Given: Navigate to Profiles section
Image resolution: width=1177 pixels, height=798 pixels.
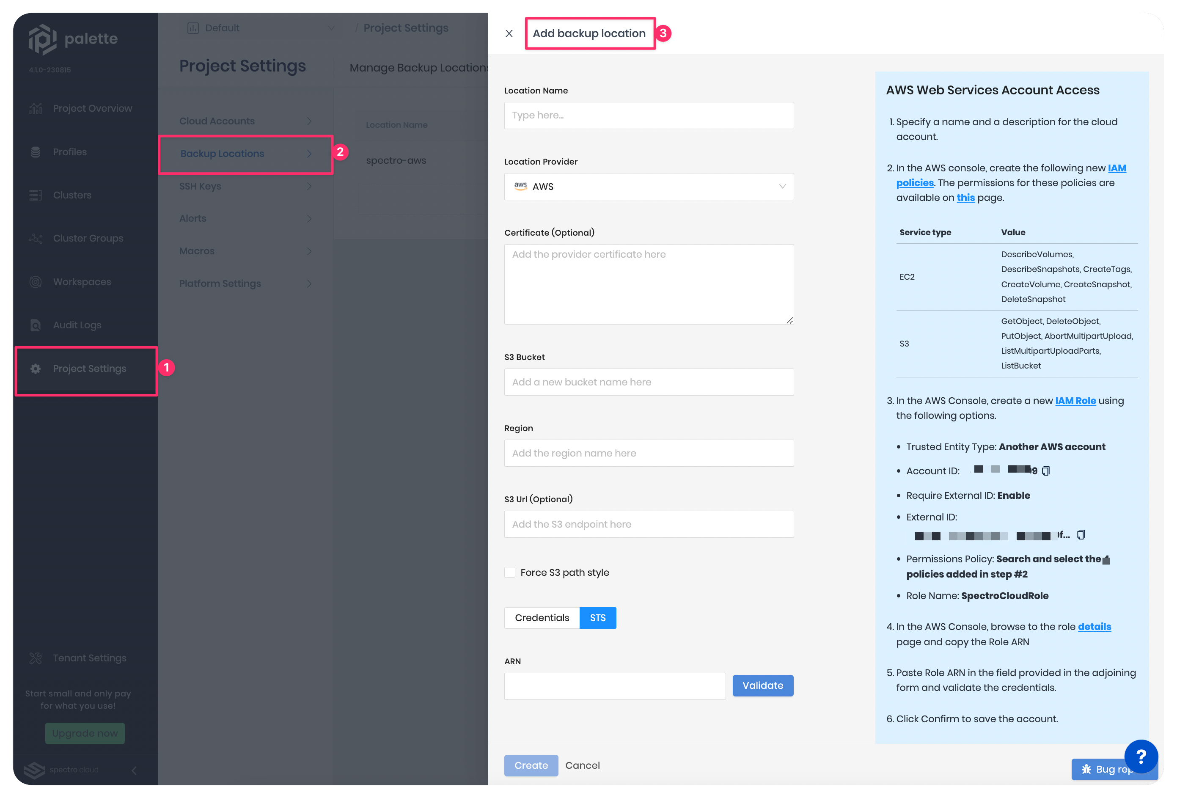Looking at the screenshot, I should click(69, 151).
